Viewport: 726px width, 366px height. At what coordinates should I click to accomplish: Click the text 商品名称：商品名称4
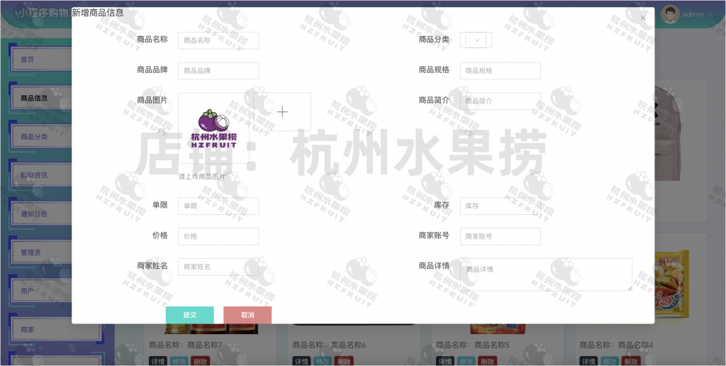[616, 345]
